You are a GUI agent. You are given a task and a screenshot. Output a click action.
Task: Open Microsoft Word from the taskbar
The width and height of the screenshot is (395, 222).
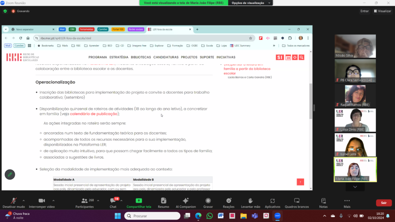tap(221, 216)
